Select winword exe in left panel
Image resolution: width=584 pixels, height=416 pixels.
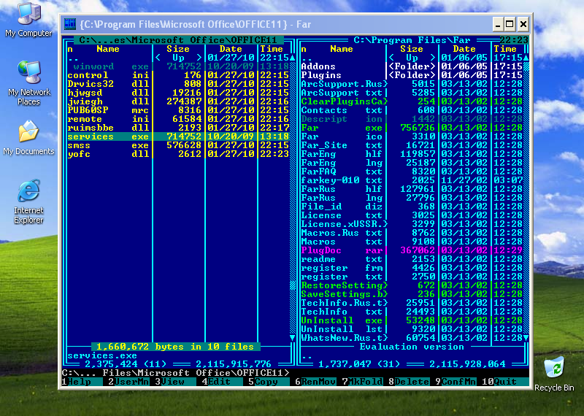[x=178, y=66]
